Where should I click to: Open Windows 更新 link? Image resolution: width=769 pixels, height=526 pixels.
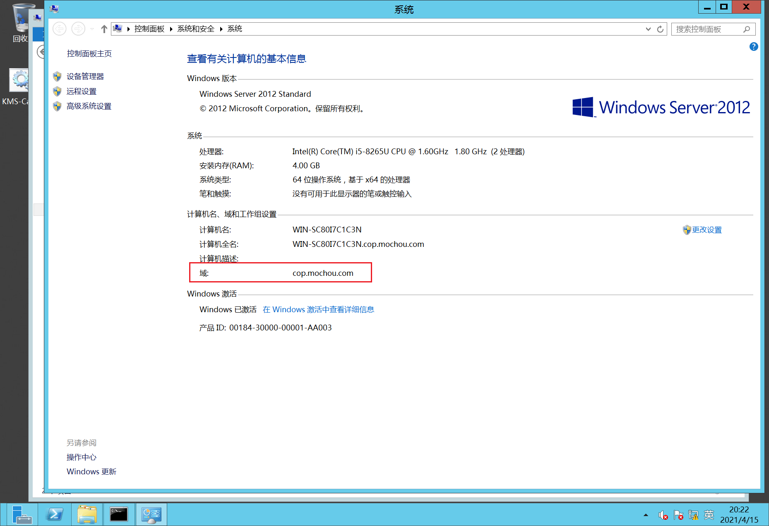tap(91, 472)
